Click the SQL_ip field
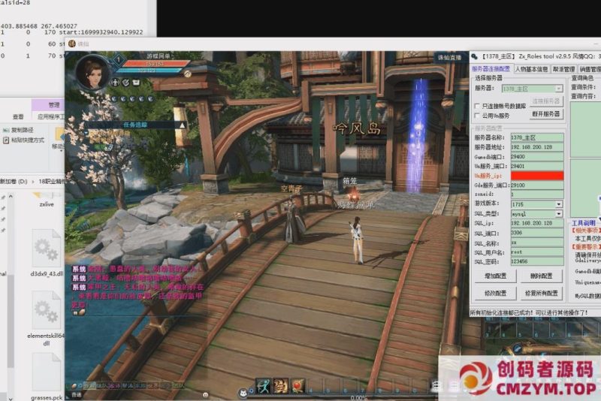Screen dimensions: 601x401 (537, 223)
